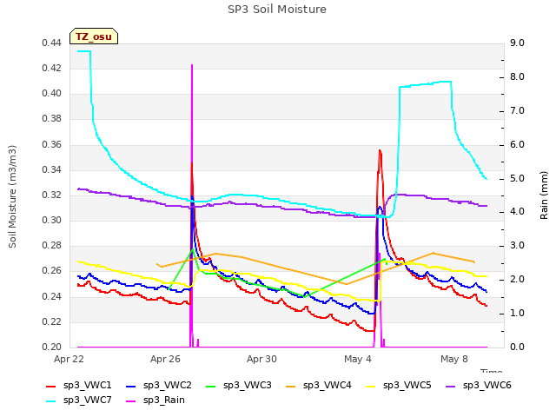556x417 pixels.
Task: Click the magenta sp3_Rain legend swatch
Action: pyautogui.click(x=131, y=401)
